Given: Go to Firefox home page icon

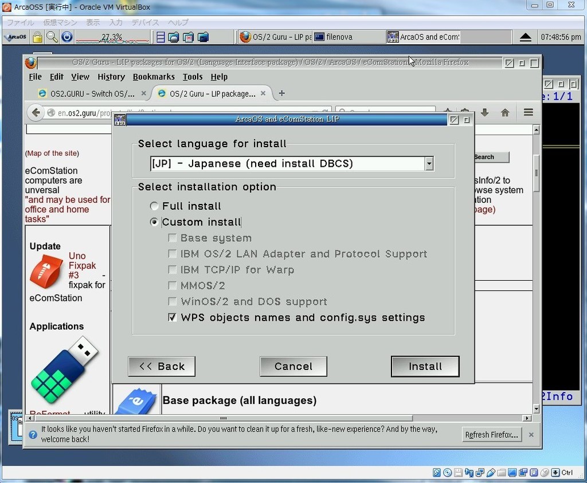Looking at the screenshot, I should 505,113.
